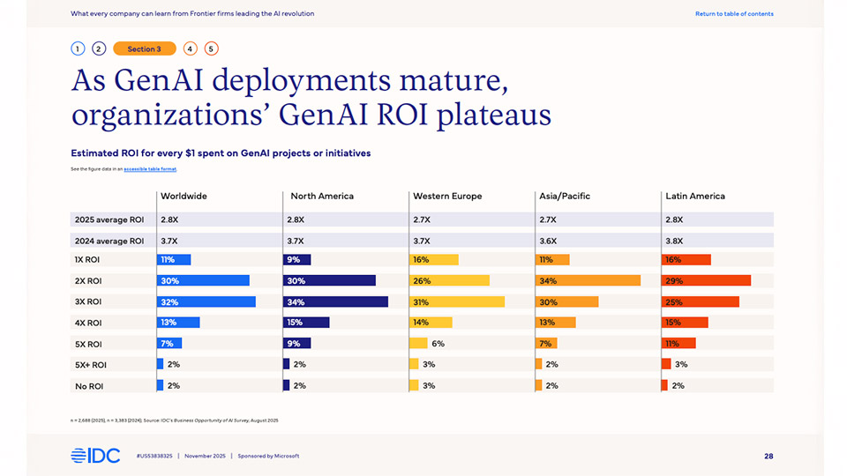Click the IDC logo

(x=95, y=456)
